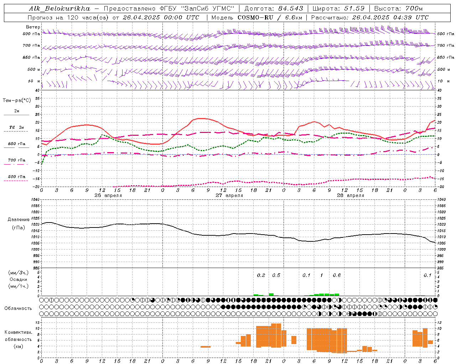Click the 'Облачность' cloud cover label
Screen dimensions: 456x364
click(18, 309)
